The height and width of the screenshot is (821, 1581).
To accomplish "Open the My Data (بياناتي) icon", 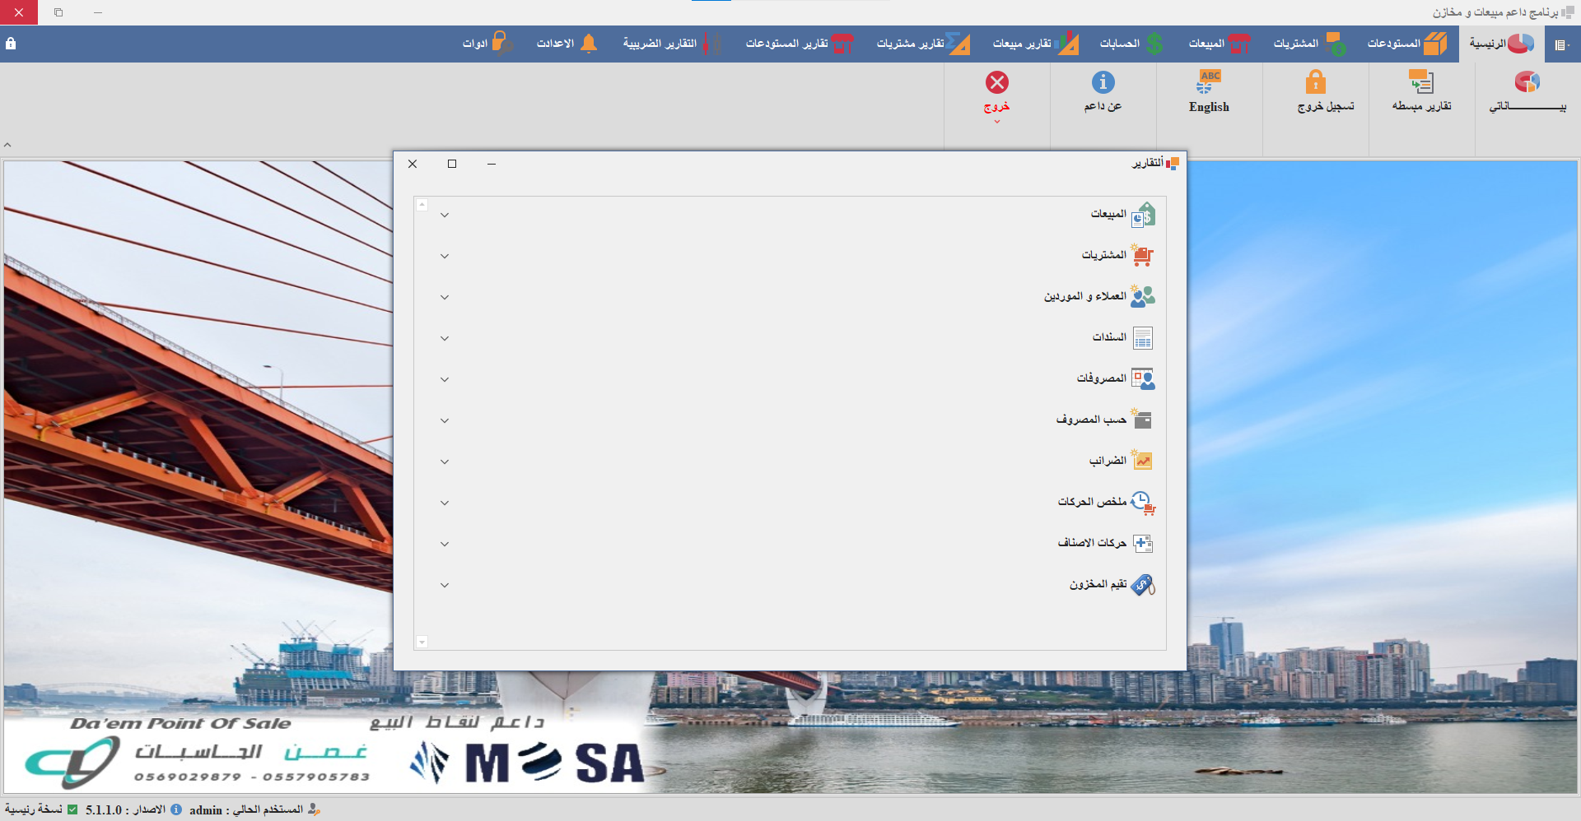I will coord(1527,83).
